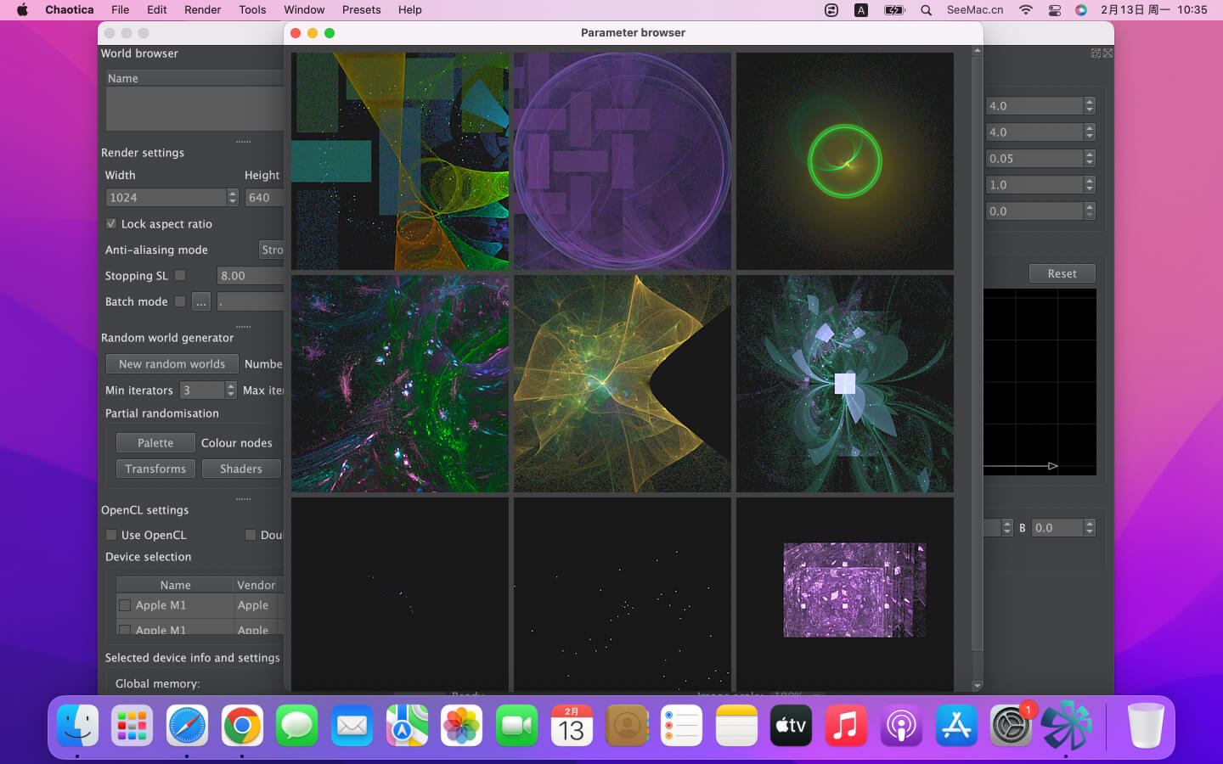
Task: Open the Anti-aliasing mode dropdown
Action: coord(271,250)
